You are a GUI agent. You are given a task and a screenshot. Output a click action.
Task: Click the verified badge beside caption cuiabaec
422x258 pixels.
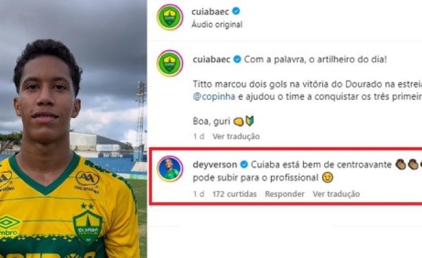coord(237,59)
